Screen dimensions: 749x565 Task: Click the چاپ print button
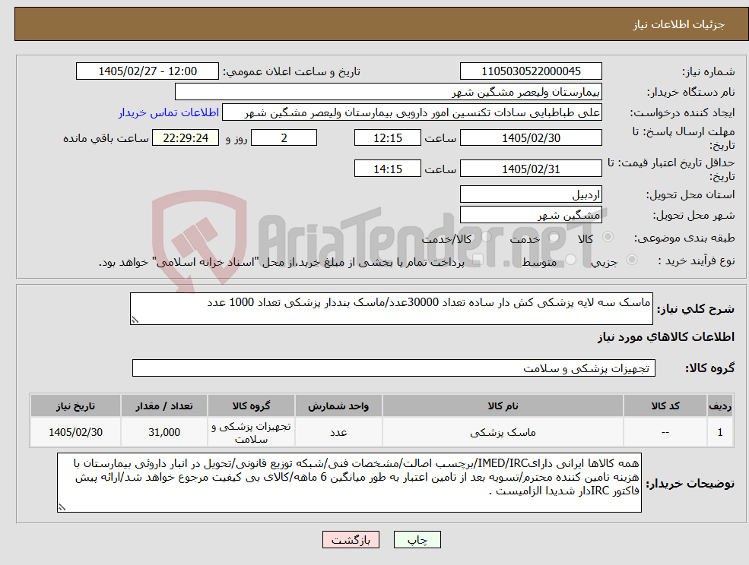[x=417, y=540]
